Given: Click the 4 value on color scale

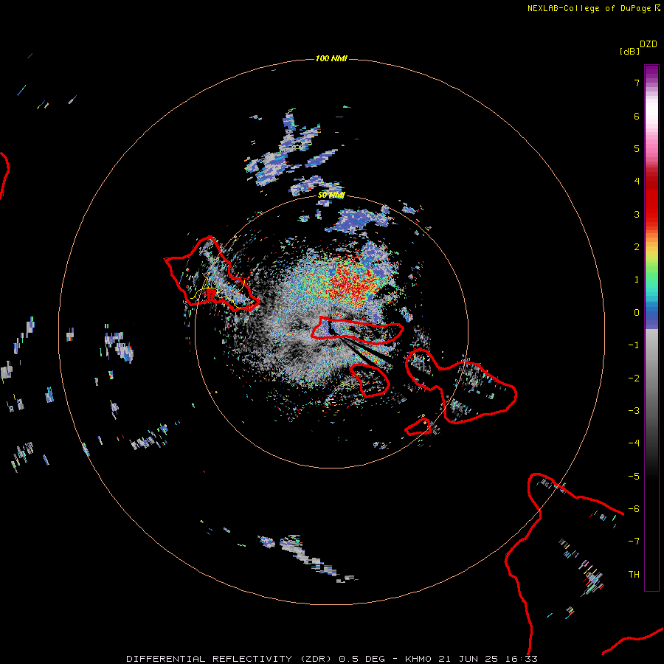Looking at the screenshot, I should (x=637, y=181).
